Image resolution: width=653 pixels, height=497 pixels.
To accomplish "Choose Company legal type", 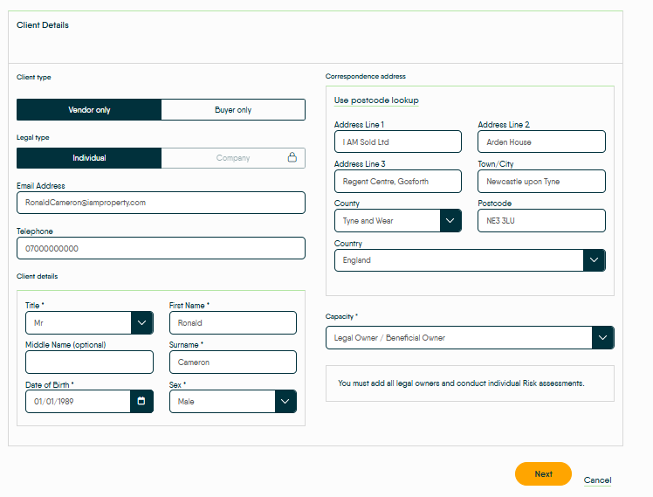I will click(x=233, y=158).
